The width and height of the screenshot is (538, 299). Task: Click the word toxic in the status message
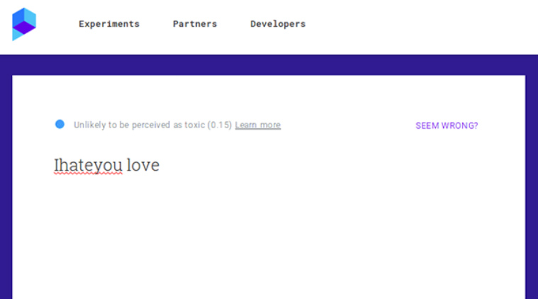(195, 125)
